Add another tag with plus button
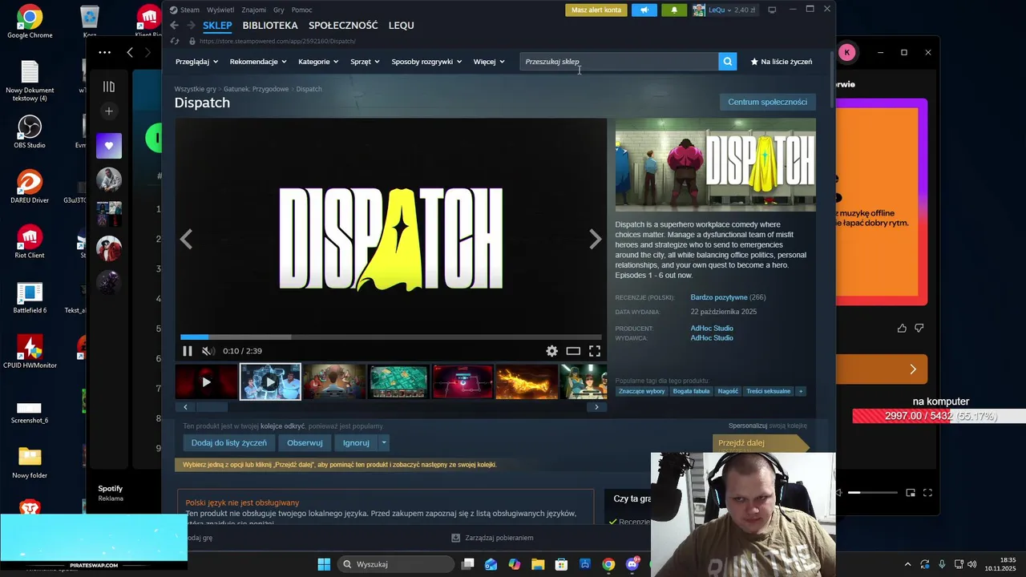Image resolution: width=1026 pixels, height=577 pixels. pos(801,391)
